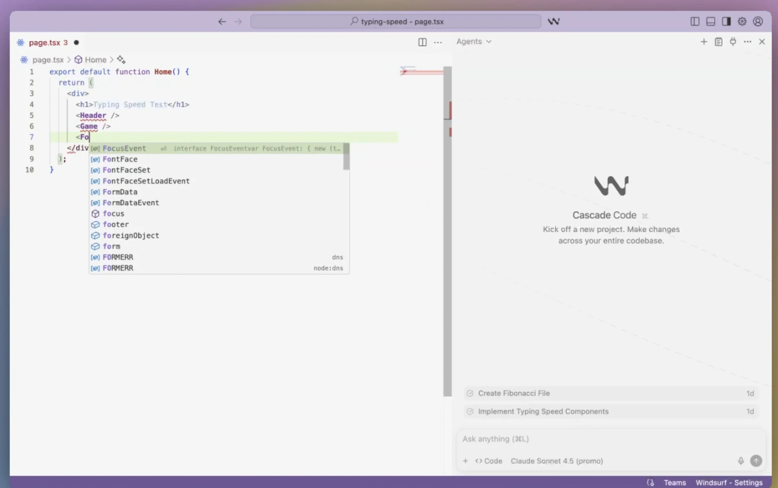Click the plus add-context icon in chat
Image resolution: width=778 pixels, height=488 pixels.
[465, 461]
